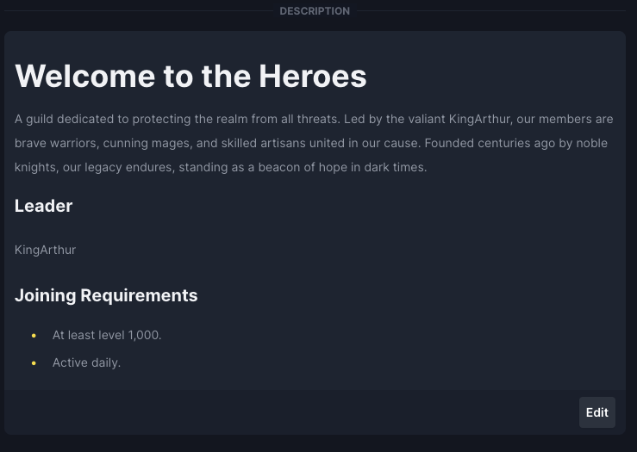Viewport: 637px width, 452px height.
Task: Click the "Welcome to the Heroes" heading
Action: 190,76
